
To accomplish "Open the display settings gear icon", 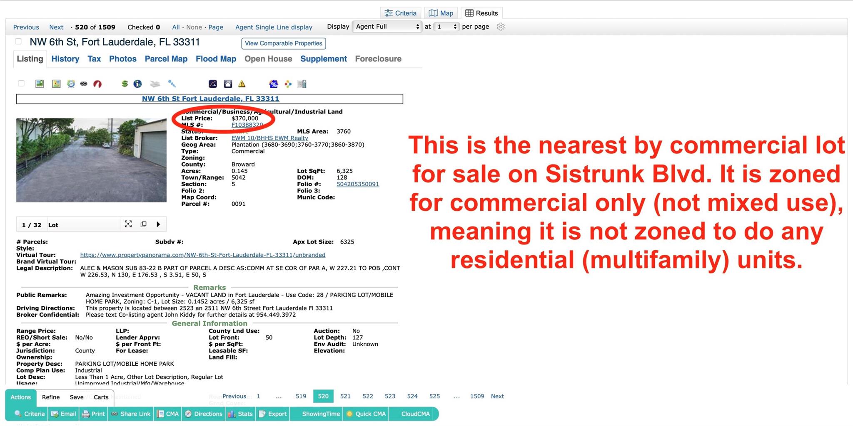I will (x=501, y=27).
